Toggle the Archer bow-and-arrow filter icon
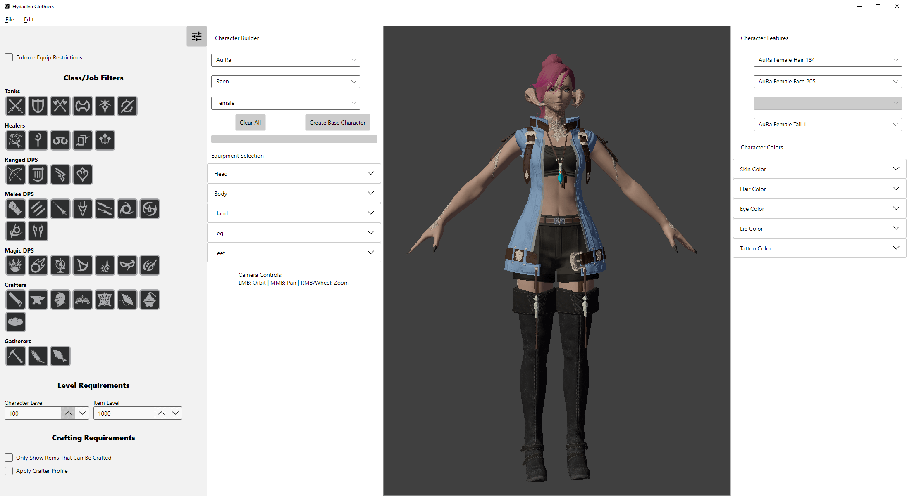 tap(16, 175)
